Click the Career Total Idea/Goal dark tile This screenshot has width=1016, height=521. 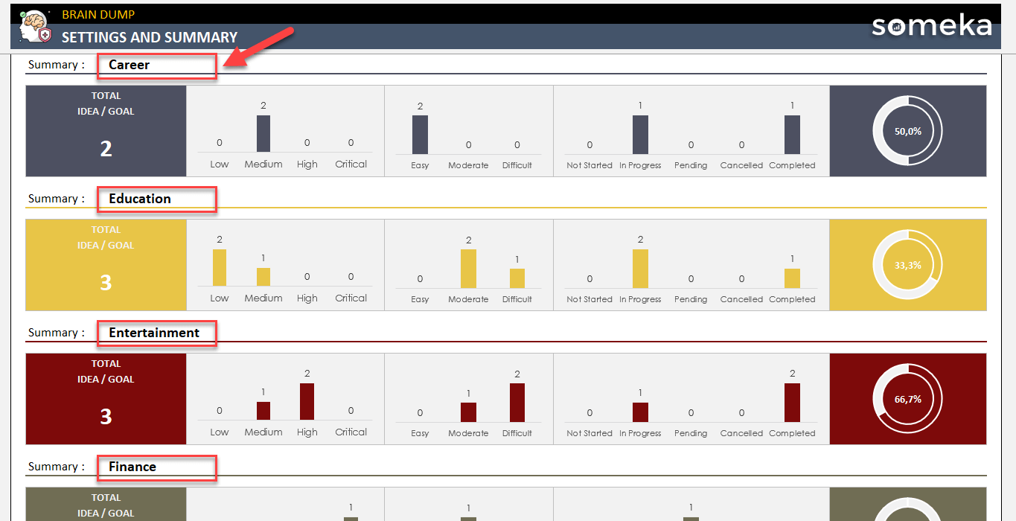[106, 131]
